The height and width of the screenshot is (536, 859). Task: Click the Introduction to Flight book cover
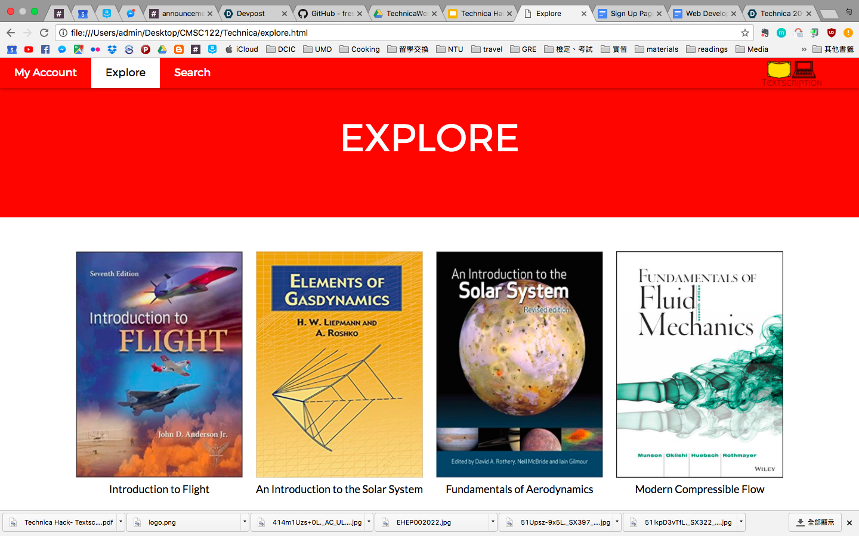159,364
